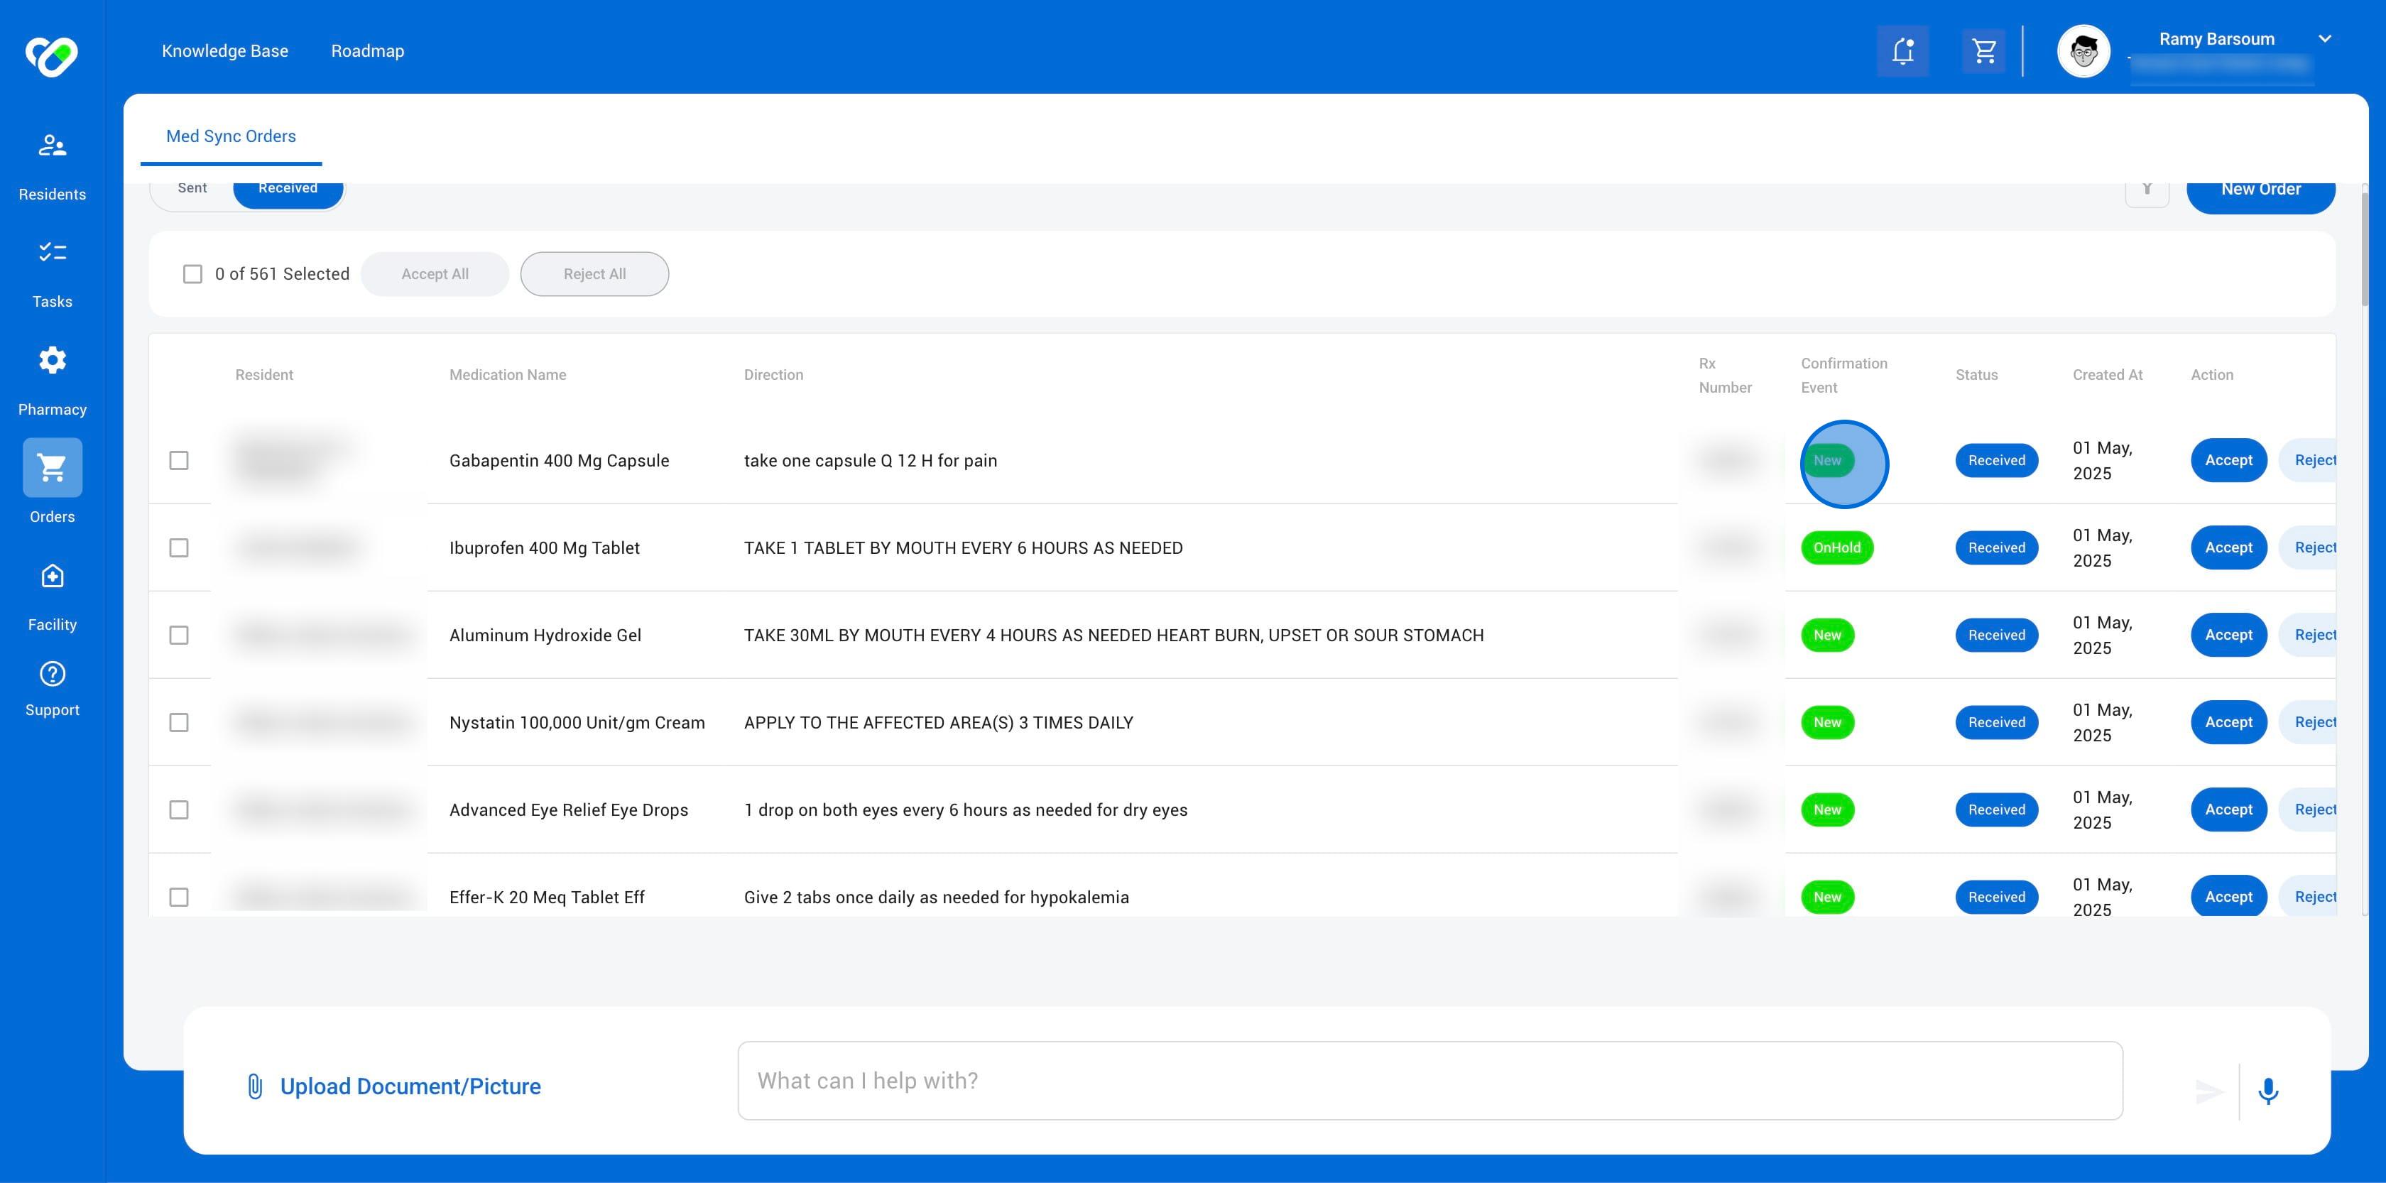Check the Advanced Eye Relief Eye Drops row

179,809
